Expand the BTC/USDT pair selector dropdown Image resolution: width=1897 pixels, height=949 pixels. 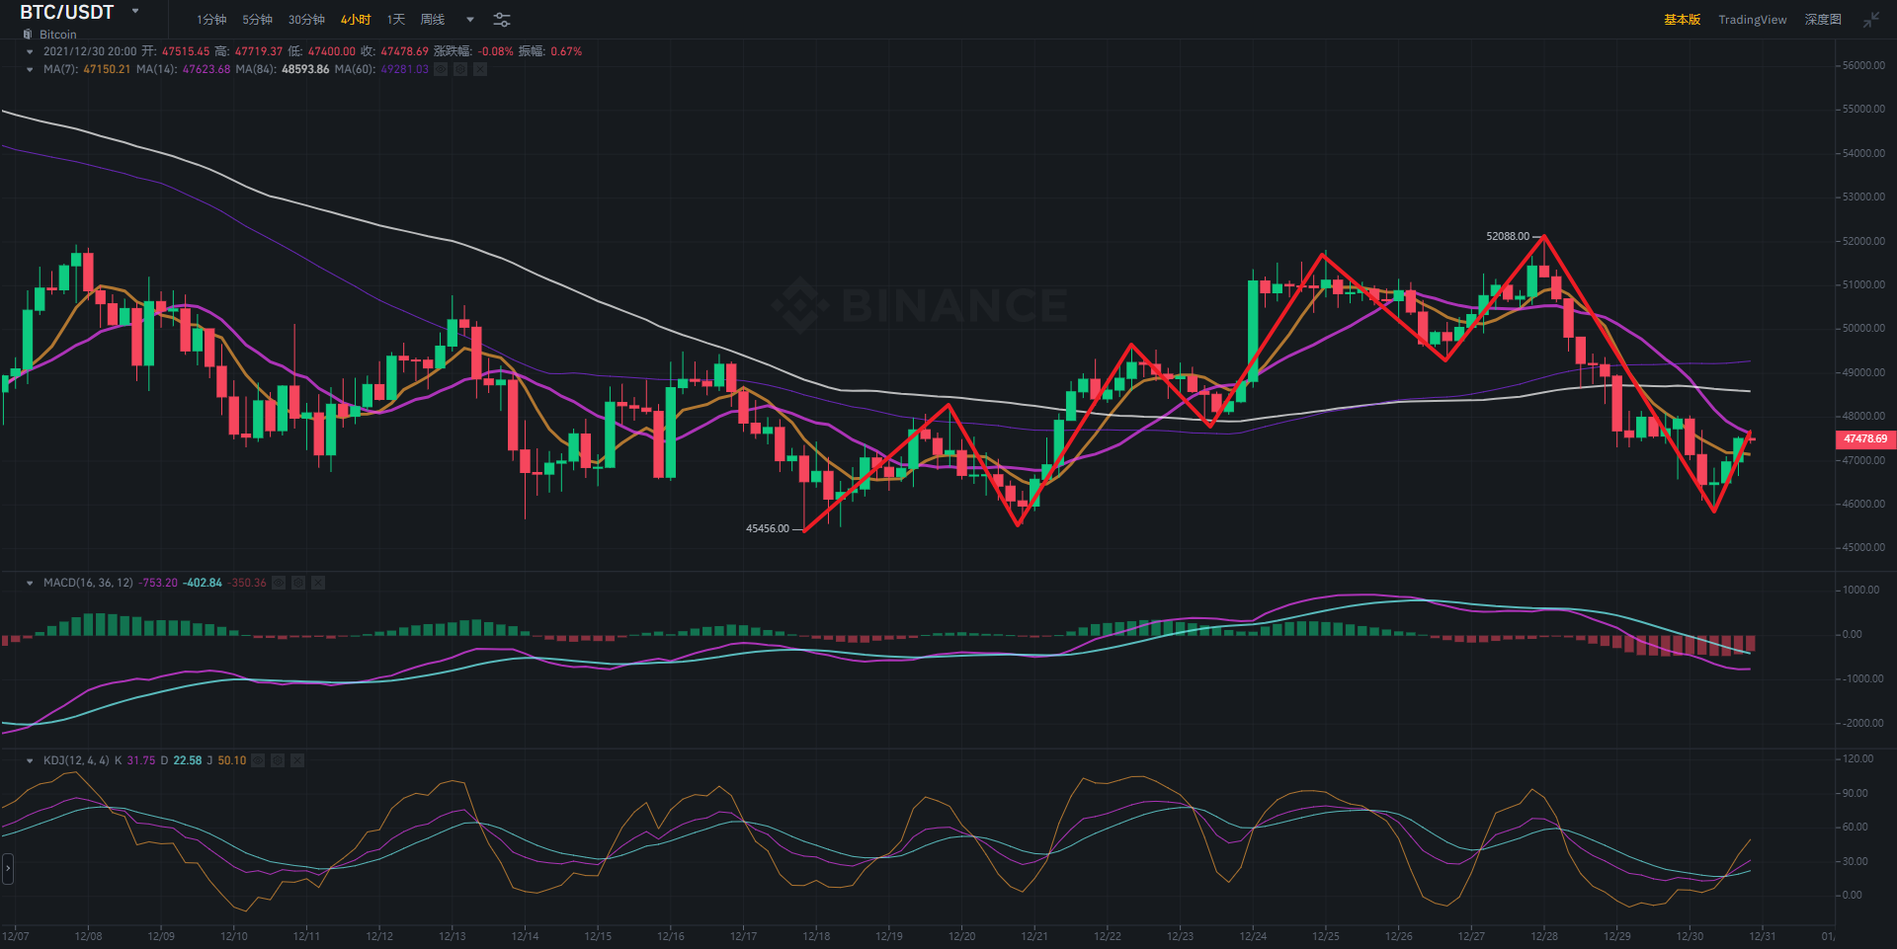[135, 12]
